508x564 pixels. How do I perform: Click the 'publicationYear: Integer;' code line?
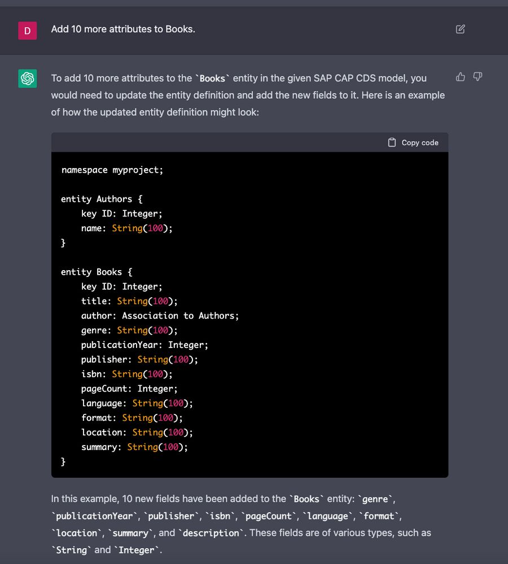click(144, 345)
